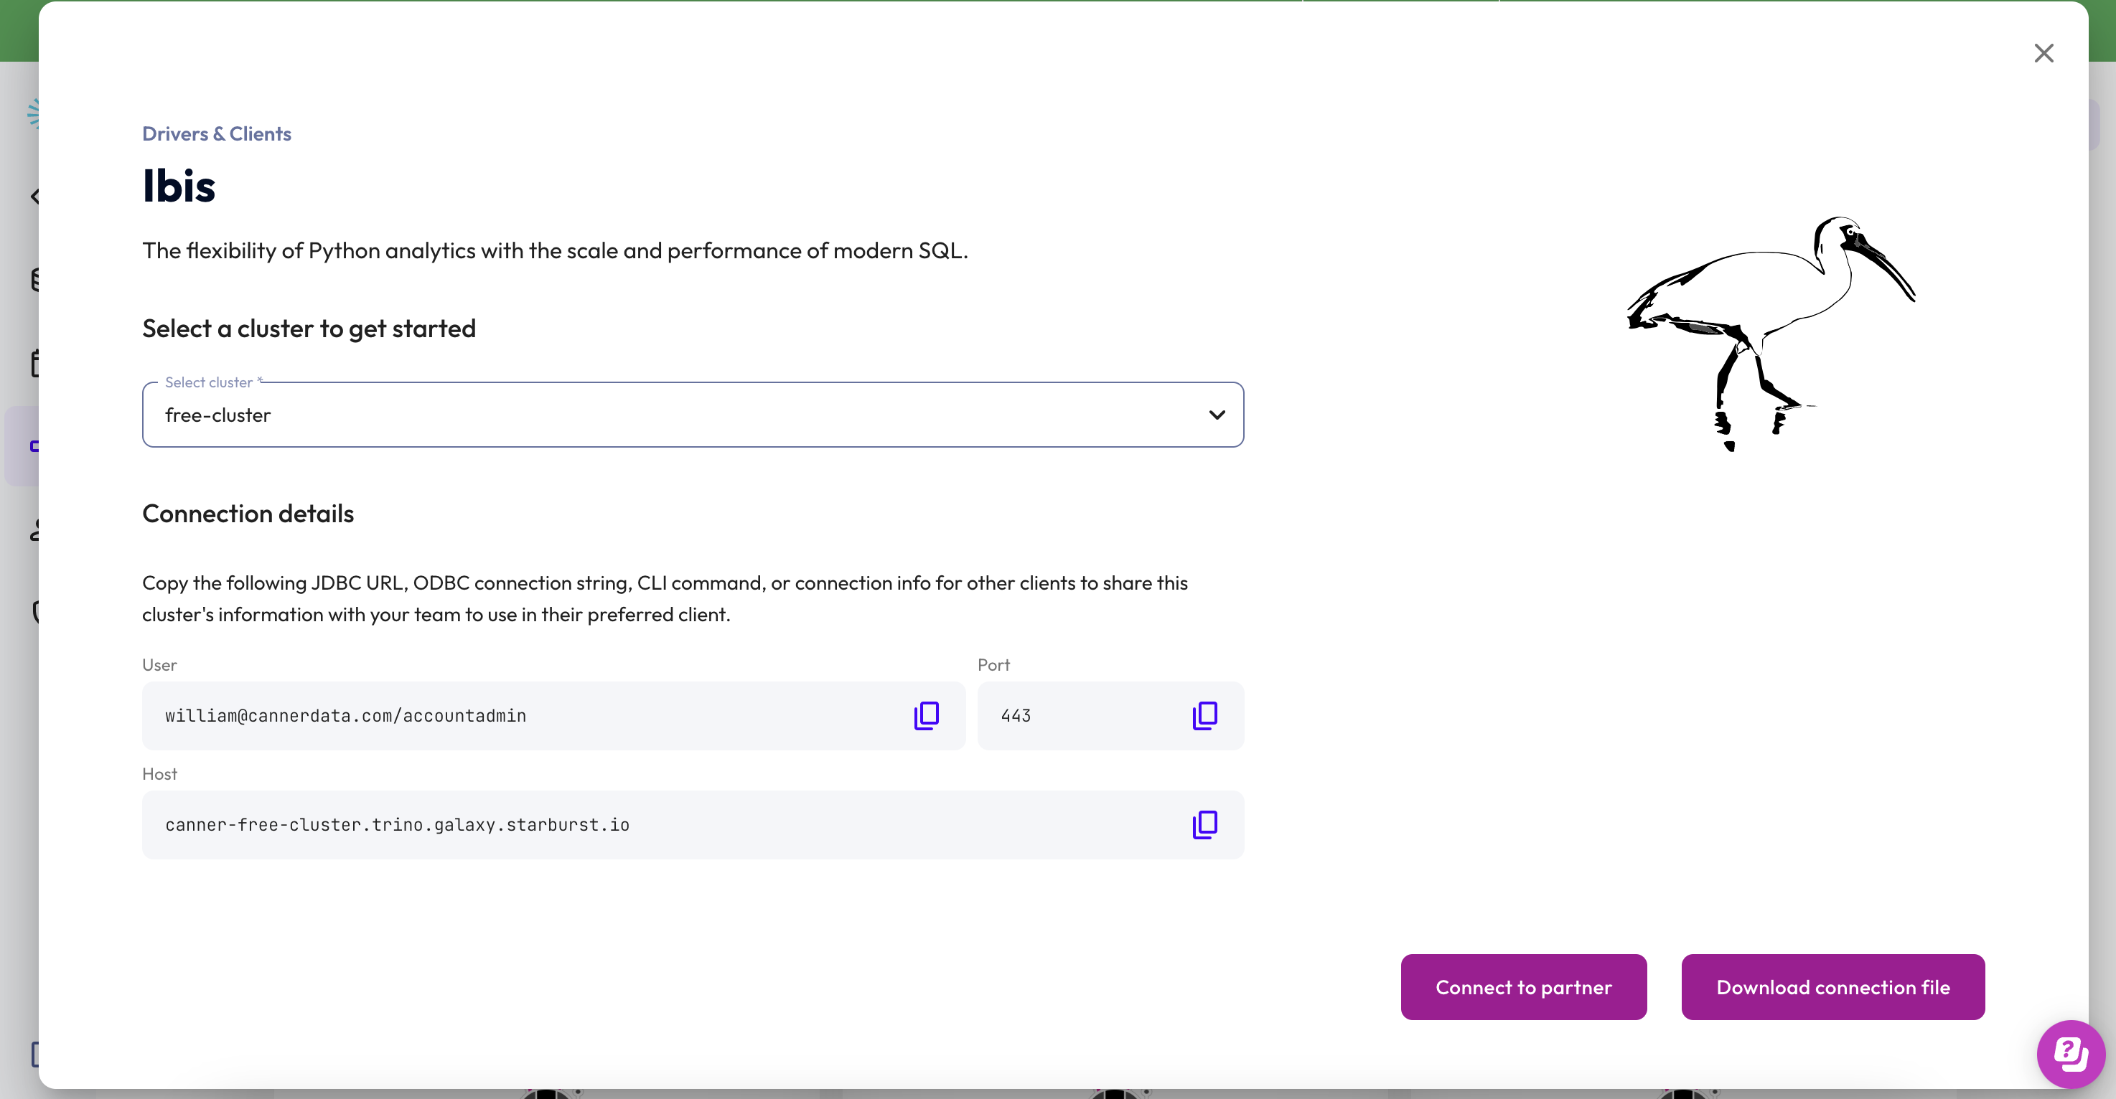
Task: Click the dropdown chevron arrow in cluster selector
Action: [x=1217, y=415]
